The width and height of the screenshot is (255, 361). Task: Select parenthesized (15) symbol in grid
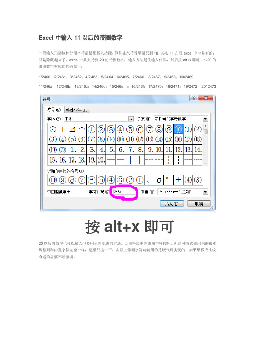(169, 139)
